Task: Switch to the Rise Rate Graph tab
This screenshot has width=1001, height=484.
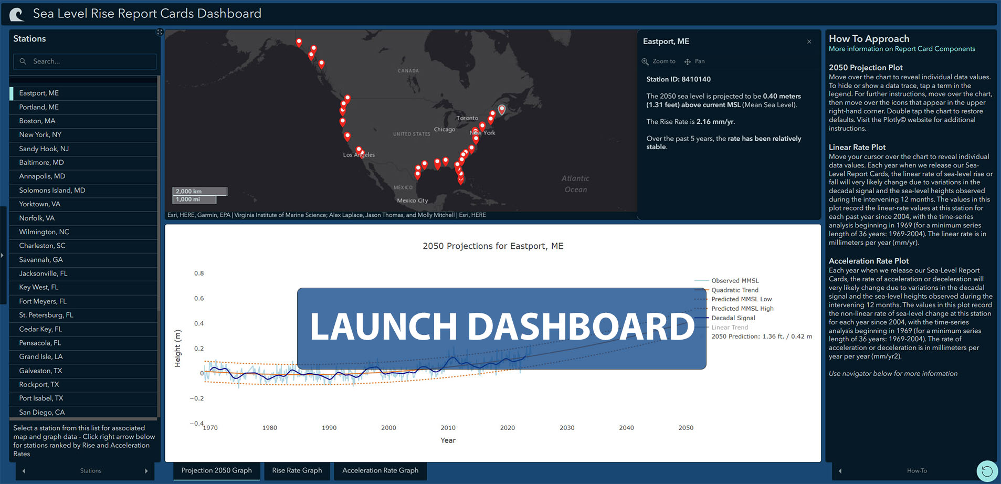Action: [x=297, y=470]
